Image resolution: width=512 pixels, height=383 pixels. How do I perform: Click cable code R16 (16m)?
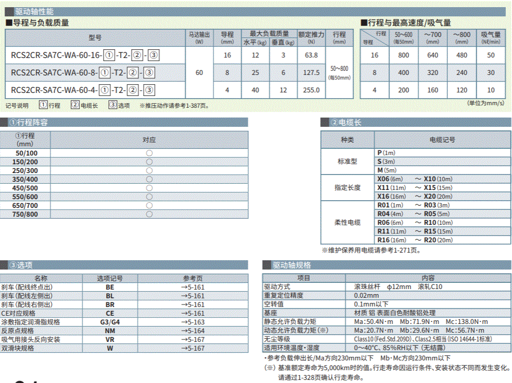(392, 240)
